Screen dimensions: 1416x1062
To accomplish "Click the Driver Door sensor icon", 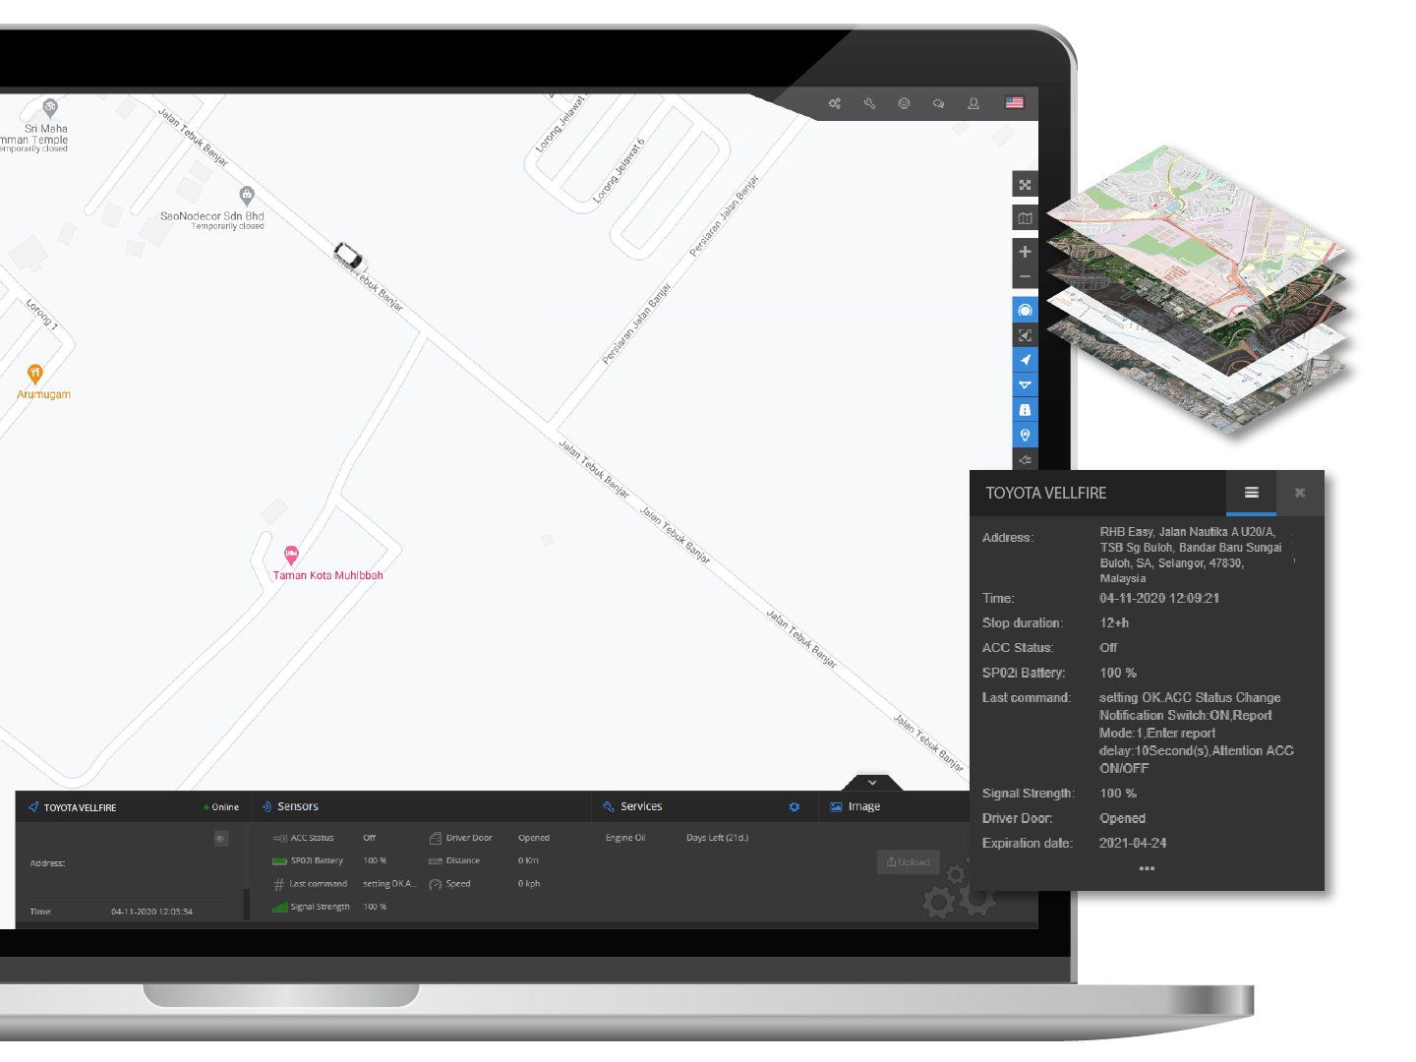I will click(x=435, y=838).
